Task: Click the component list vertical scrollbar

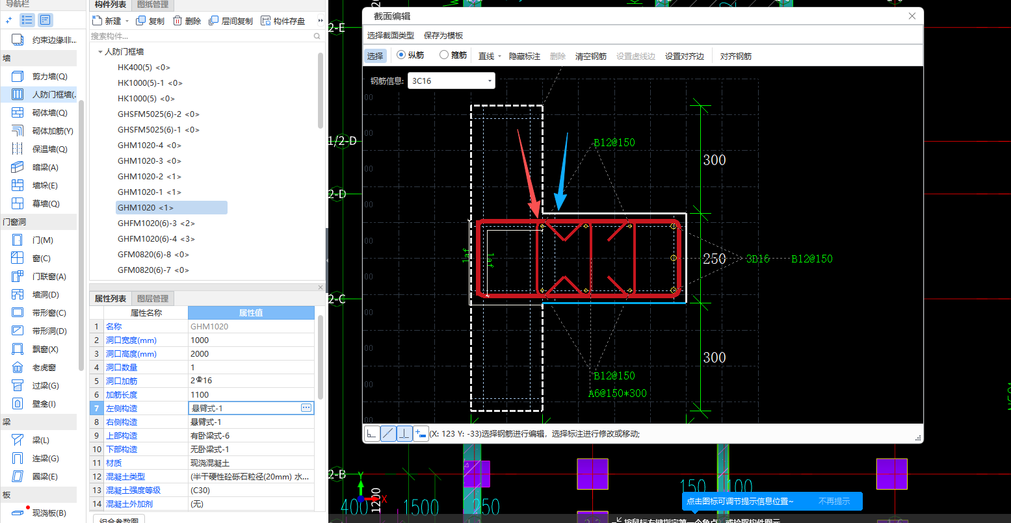Action: [321, 91]
